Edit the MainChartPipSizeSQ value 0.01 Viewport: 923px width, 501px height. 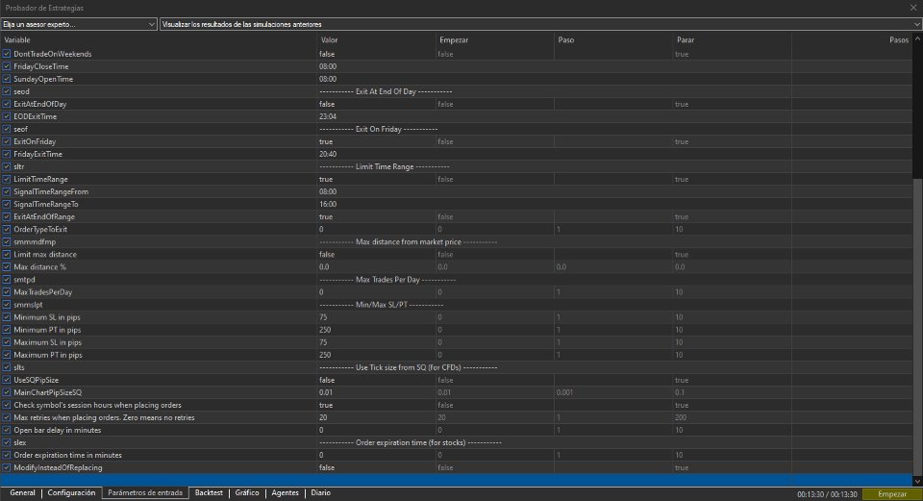(326, 392)
